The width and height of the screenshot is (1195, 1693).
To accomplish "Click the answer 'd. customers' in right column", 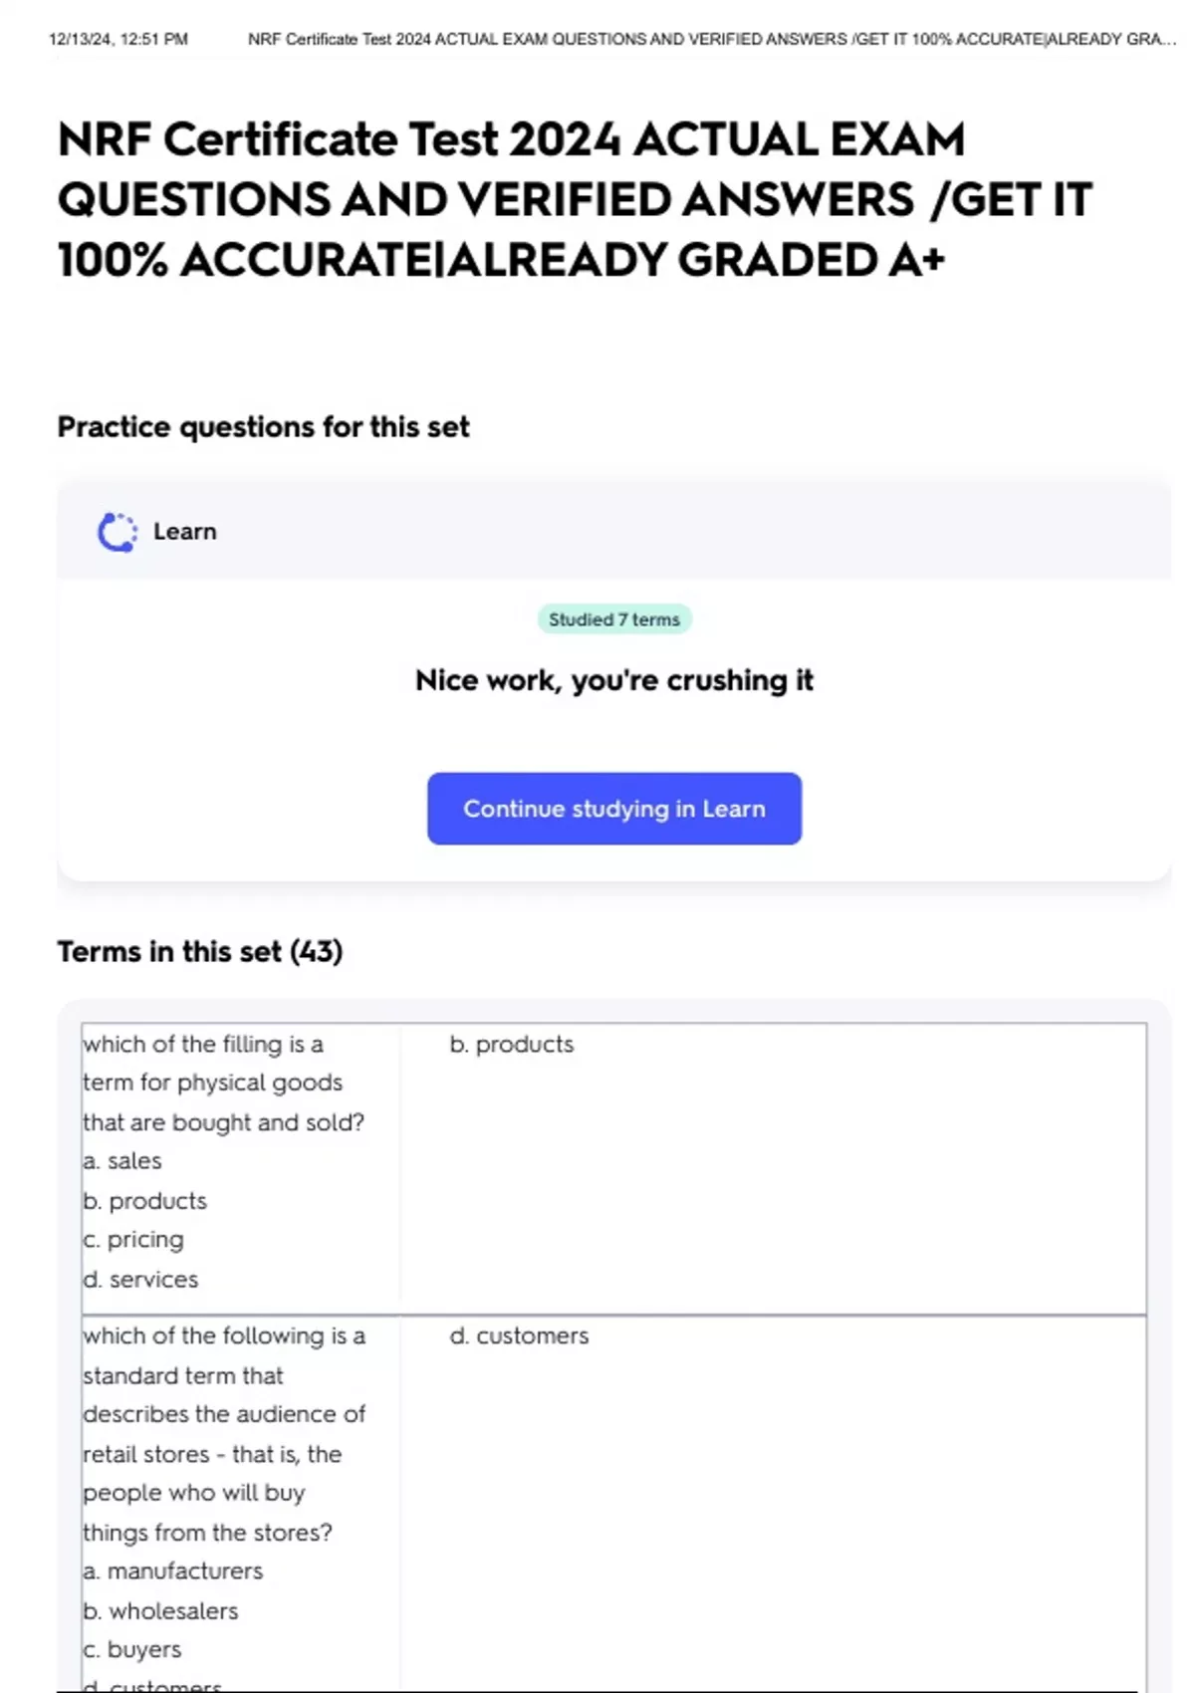I will coord(519,1335).
